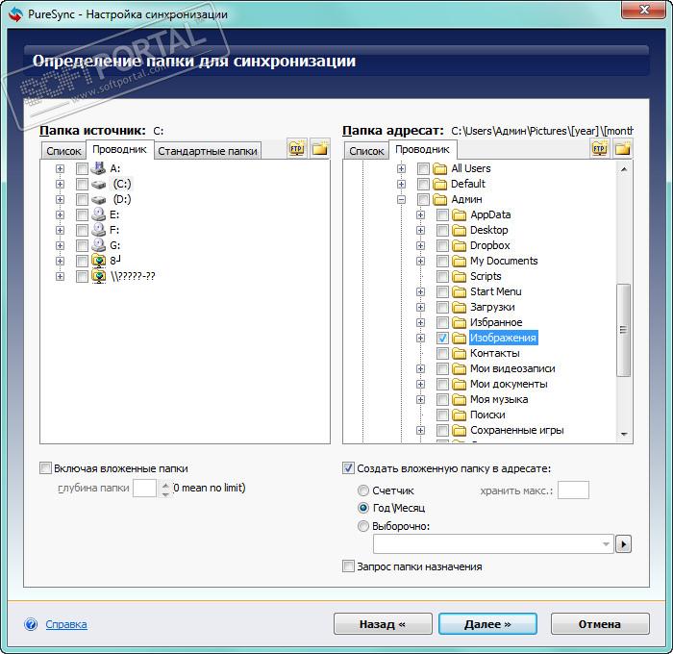
Task: Select the Избранное folder row
Action: (496, 323)
